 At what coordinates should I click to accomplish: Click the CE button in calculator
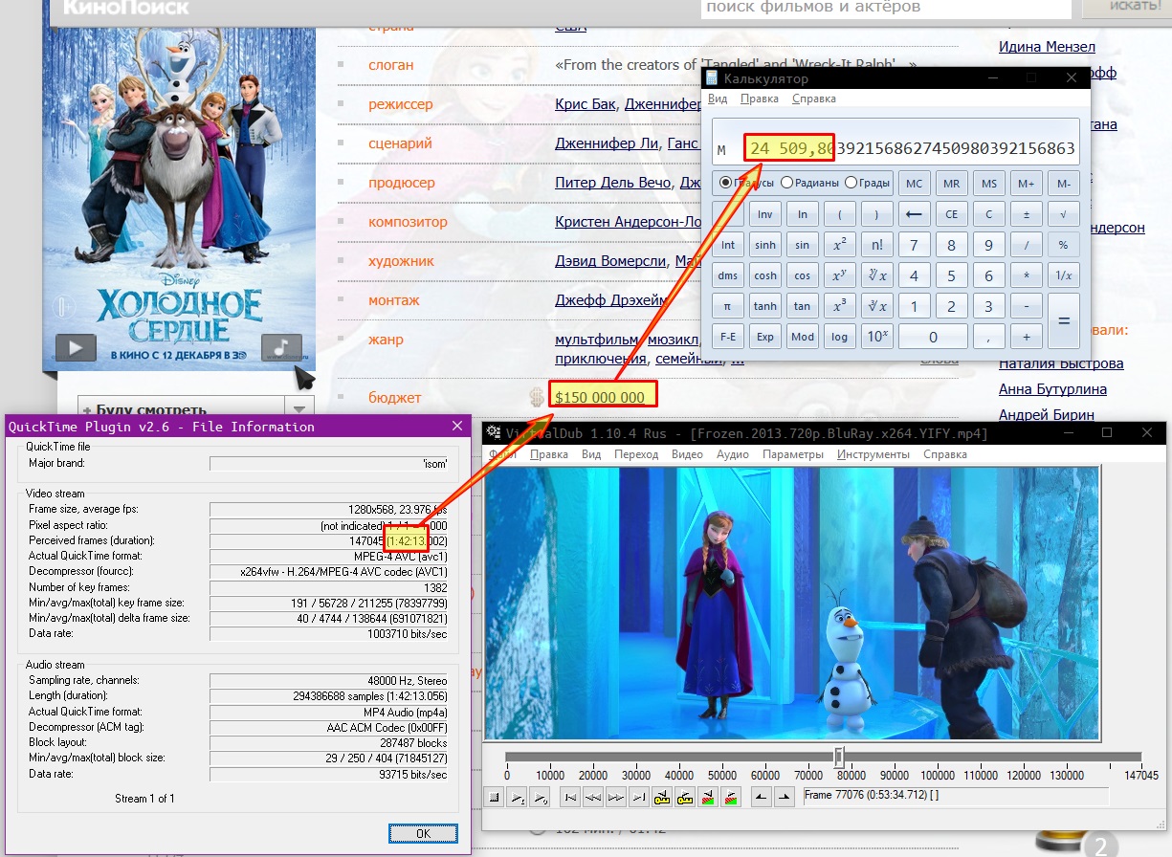951,214
